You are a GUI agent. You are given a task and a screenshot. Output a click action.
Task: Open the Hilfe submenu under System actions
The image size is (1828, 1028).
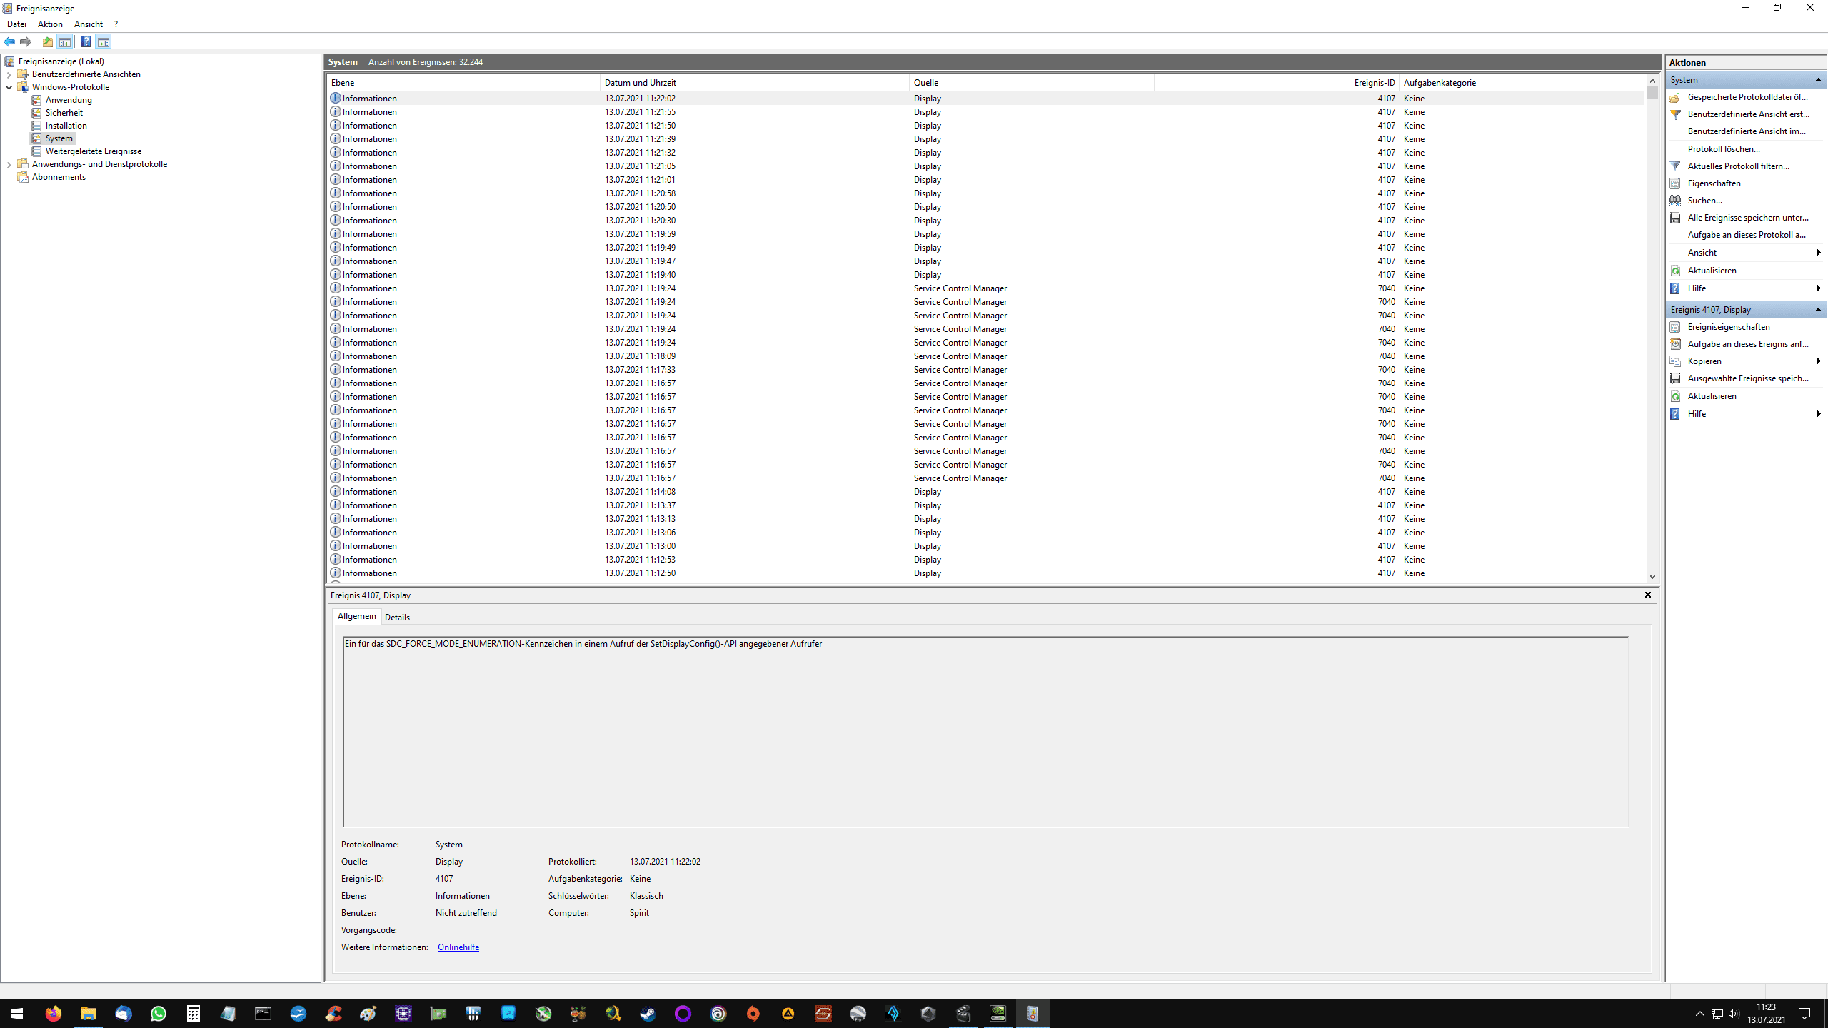[x=1818, y=288]
